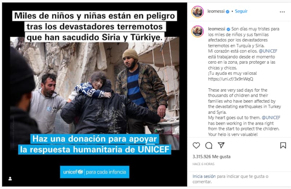This screenshot has width=291, height=189.
Task: Click verified badge beside caption username
Action: 228,29
